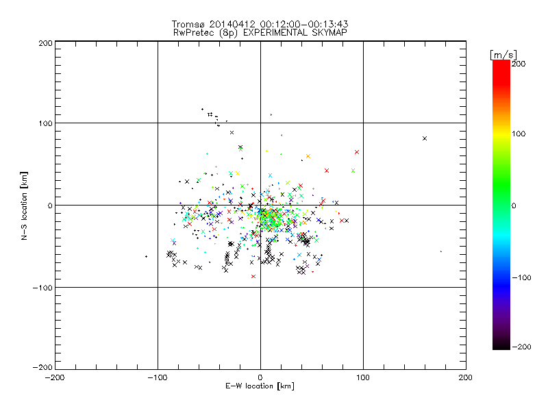Click the "N-S location [km]" axis label
This screenshot has width=548, height=411.
coord(24,206)
